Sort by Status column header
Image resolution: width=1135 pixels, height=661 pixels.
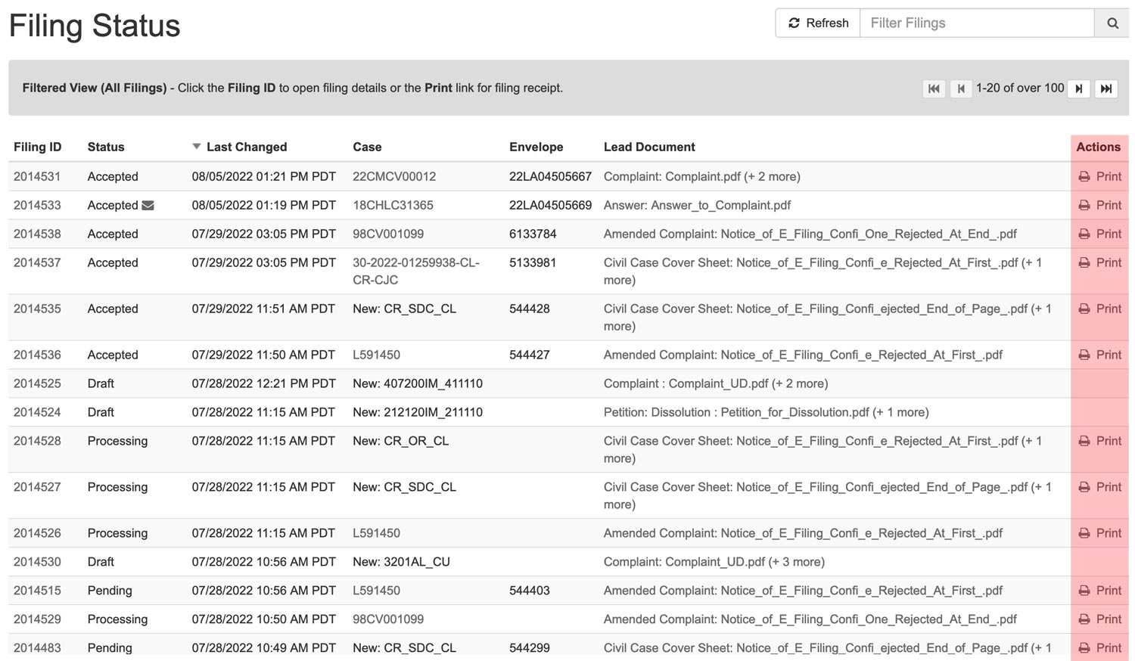[106, 147]
